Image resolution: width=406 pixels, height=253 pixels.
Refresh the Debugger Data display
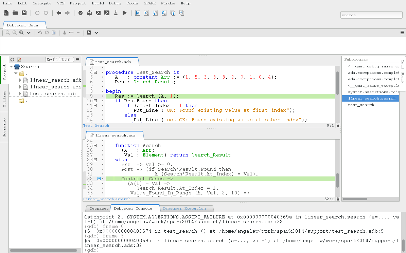pyautogui.click(x=47, y=33)
